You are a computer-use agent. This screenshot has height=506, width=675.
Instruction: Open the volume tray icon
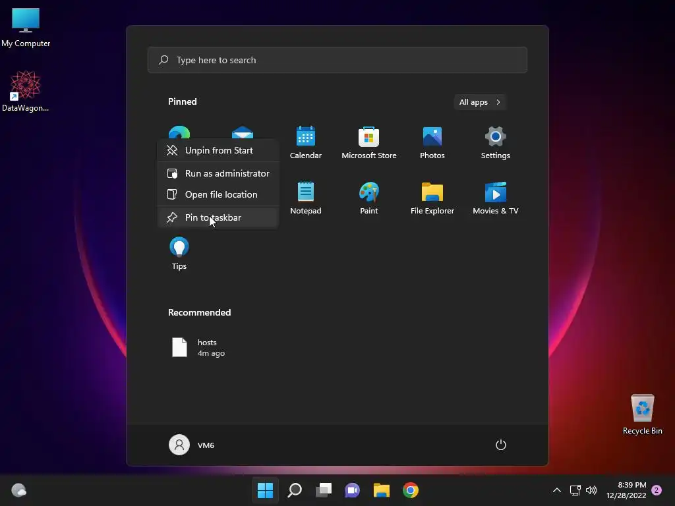[x=591, y=490]
